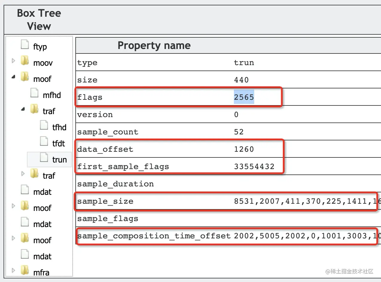This screenshot has height=282, width=381.
Task: Click the sample_size list starting with 8531
Action: 307,201
